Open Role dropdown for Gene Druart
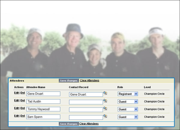 [128, 94]
